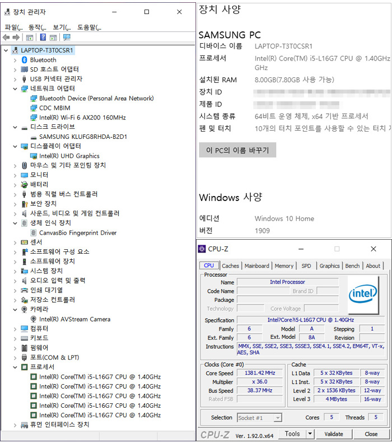392x443 pixels.
Task: Collapse the LAPTOP-T3T0CSR1 root node
Action: pyautogui.click(x=6, y=50)
